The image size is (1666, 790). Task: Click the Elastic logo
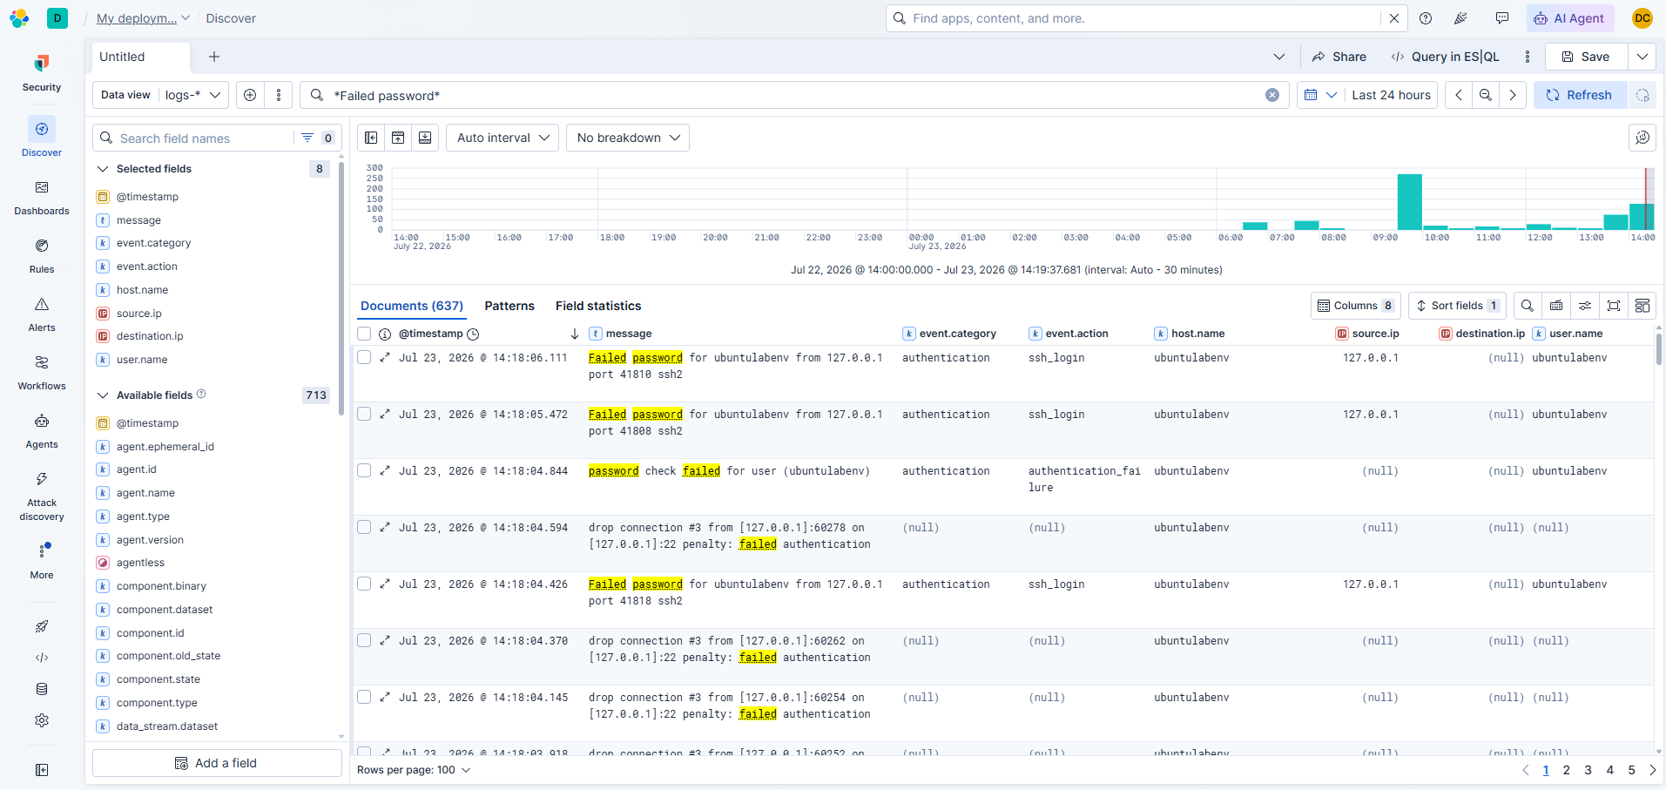coord(19,18)
